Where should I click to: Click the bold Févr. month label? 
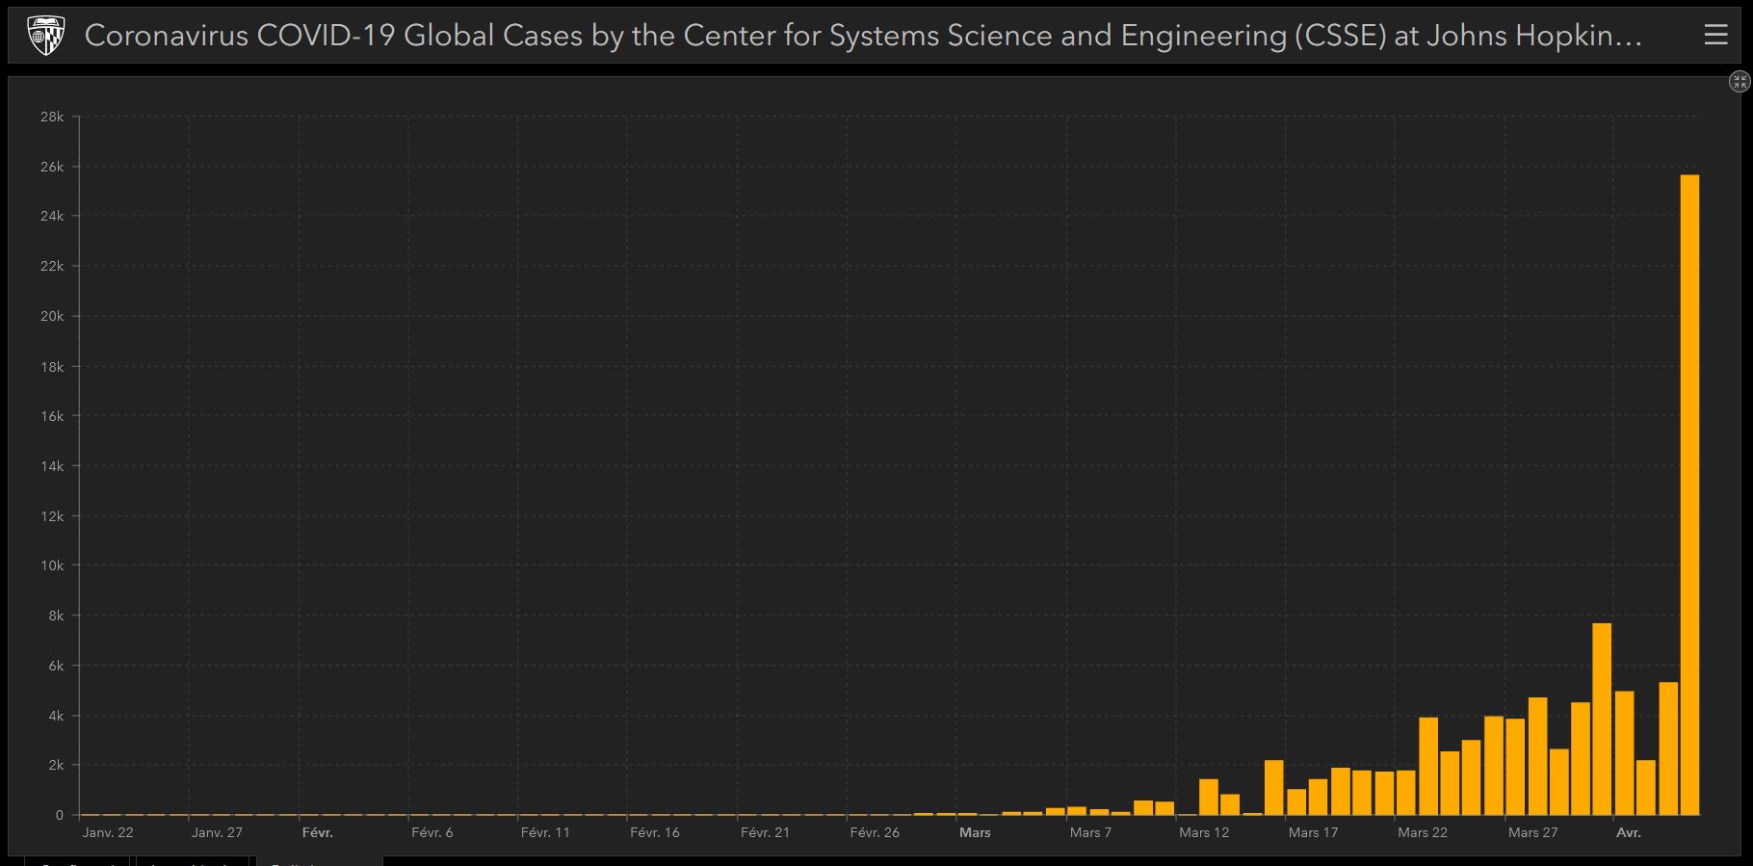pyautogui.click(x=318, y=832)
